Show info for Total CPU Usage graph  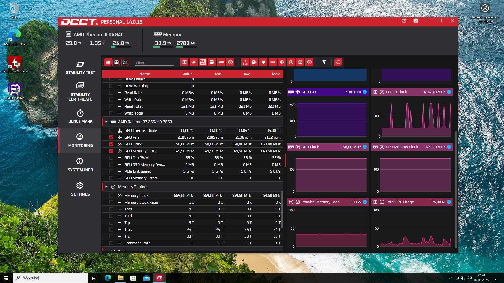click(x=449, y=202)
